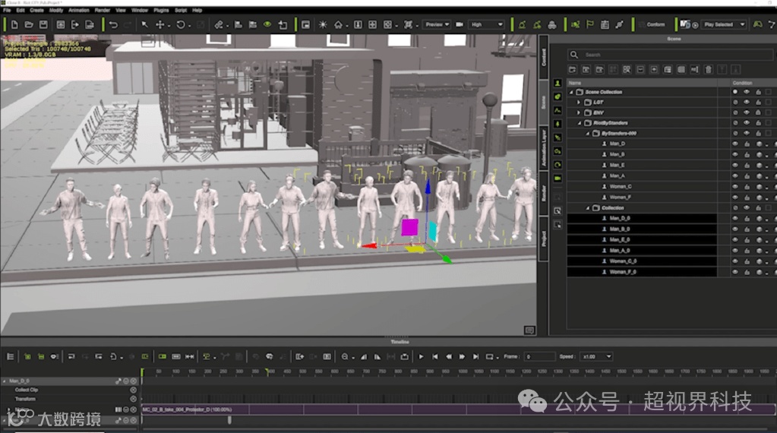Click the Save Project disk icon
777x433 pixels.
tap(43, 25)
